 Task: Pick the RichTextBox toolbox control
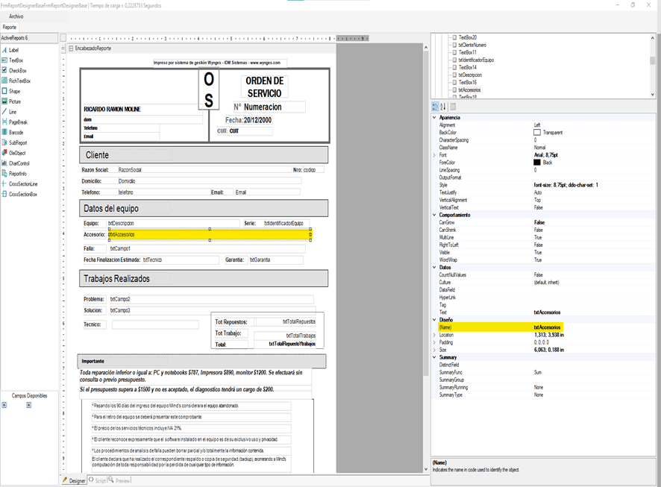(x=19, y=81)
